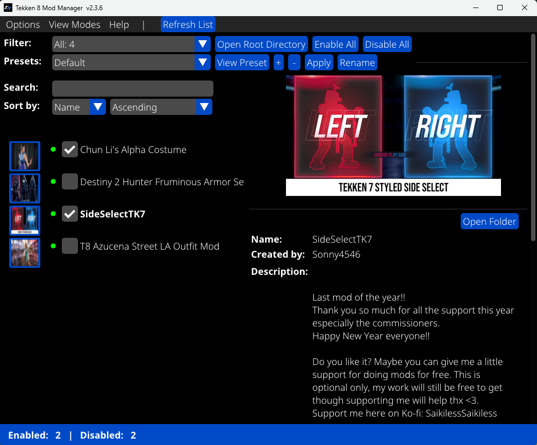Viewport: 537px width, 445px height.
Task: Uncheck the Chun Li's Alpha Costume checkbox
Action: pos(70,150)
